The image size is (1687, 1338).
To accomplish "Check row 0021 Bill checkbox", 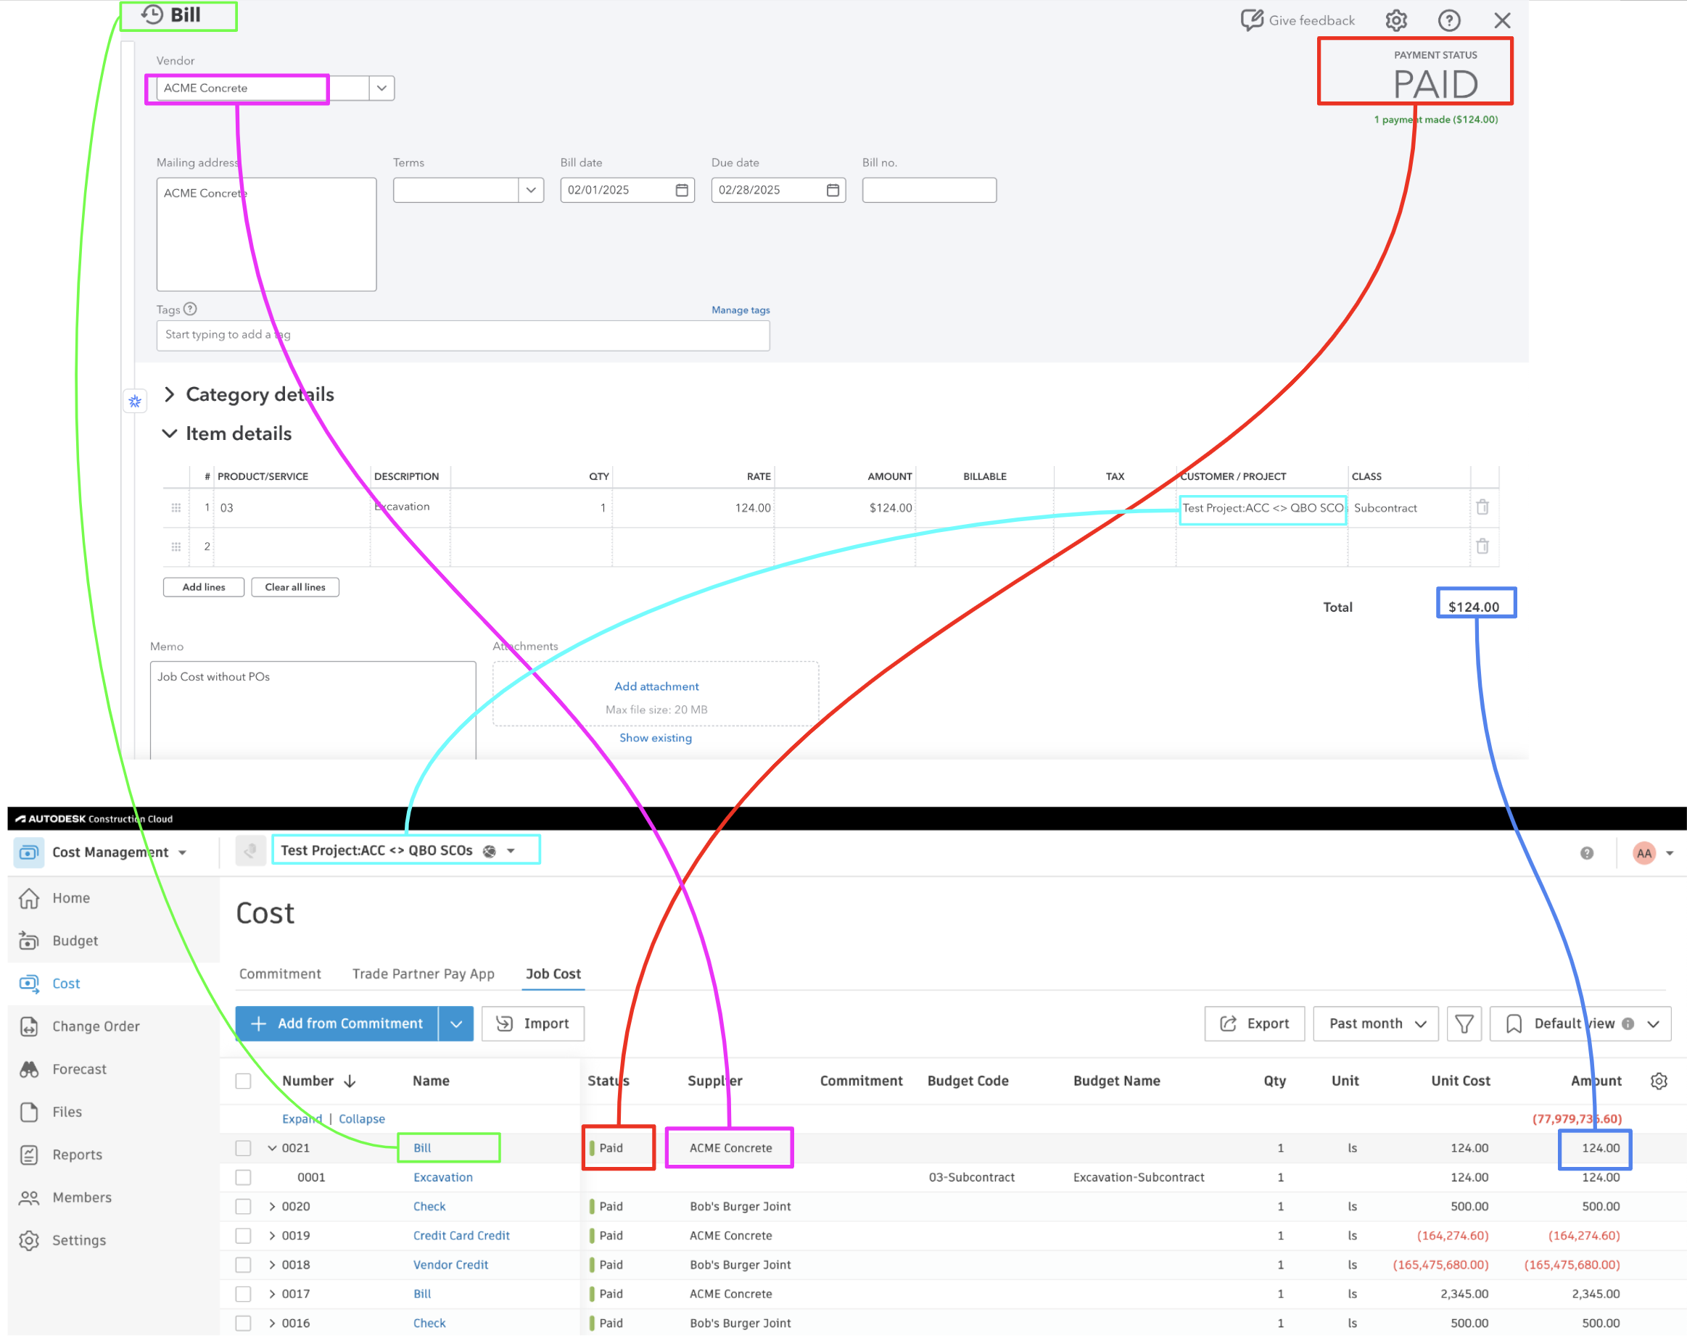I will (244, 1148).
